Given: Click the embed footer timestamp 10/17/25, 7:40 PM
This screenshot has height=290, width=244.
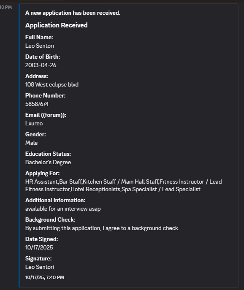Looking at the screenshot, I should [x=45, y=277].
